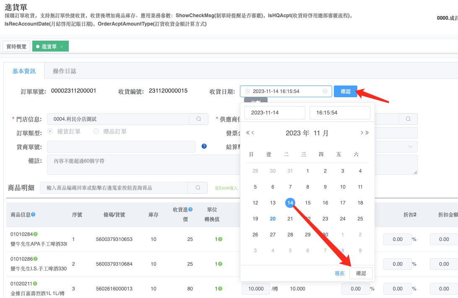The height and width of the screenshot is (298, 458).
Task: Clear the receiving date field
Action: 325,91
